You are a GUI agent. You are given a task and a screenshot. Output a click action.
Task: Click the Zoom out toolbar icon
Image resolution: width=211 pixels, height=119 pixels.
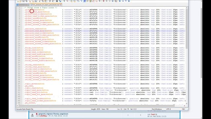[67, 1]
